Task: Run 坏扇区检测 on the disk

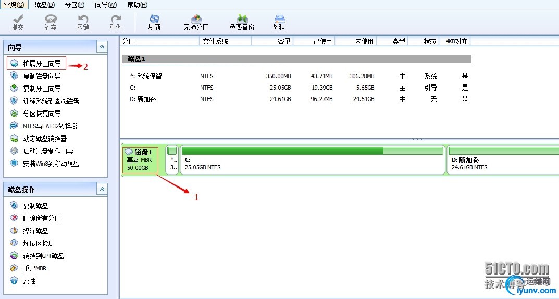Action: [32, 243]
